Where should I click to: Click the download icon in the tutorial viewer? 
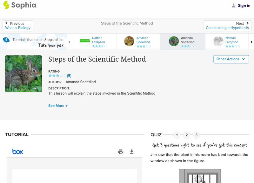(132, 152)
